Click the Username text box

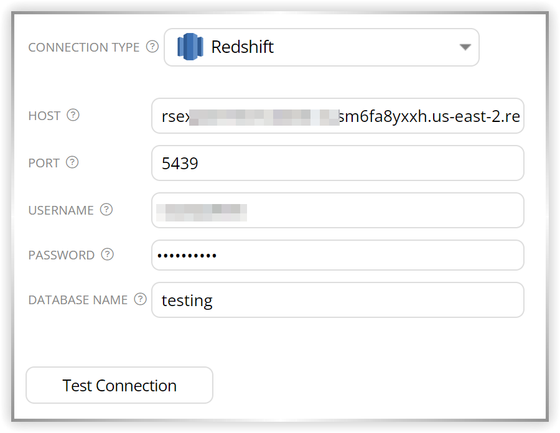337,210
